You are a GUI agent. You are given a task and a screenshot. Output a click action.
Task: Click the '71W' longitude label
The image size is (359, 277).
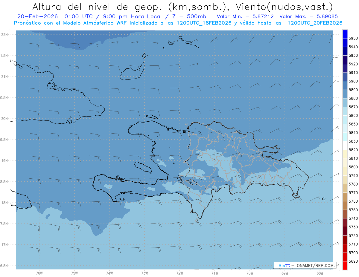pos(215,273)
